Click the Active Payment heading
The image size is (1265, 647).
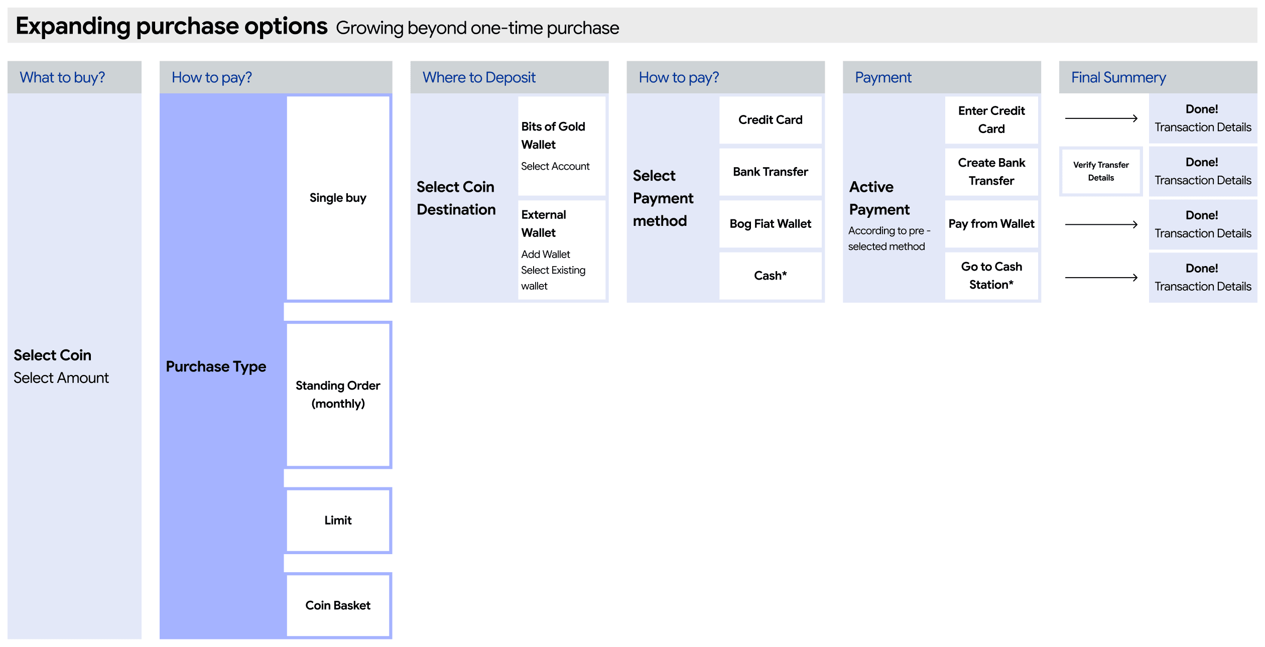pyautogui.click(x=879, y=198)
